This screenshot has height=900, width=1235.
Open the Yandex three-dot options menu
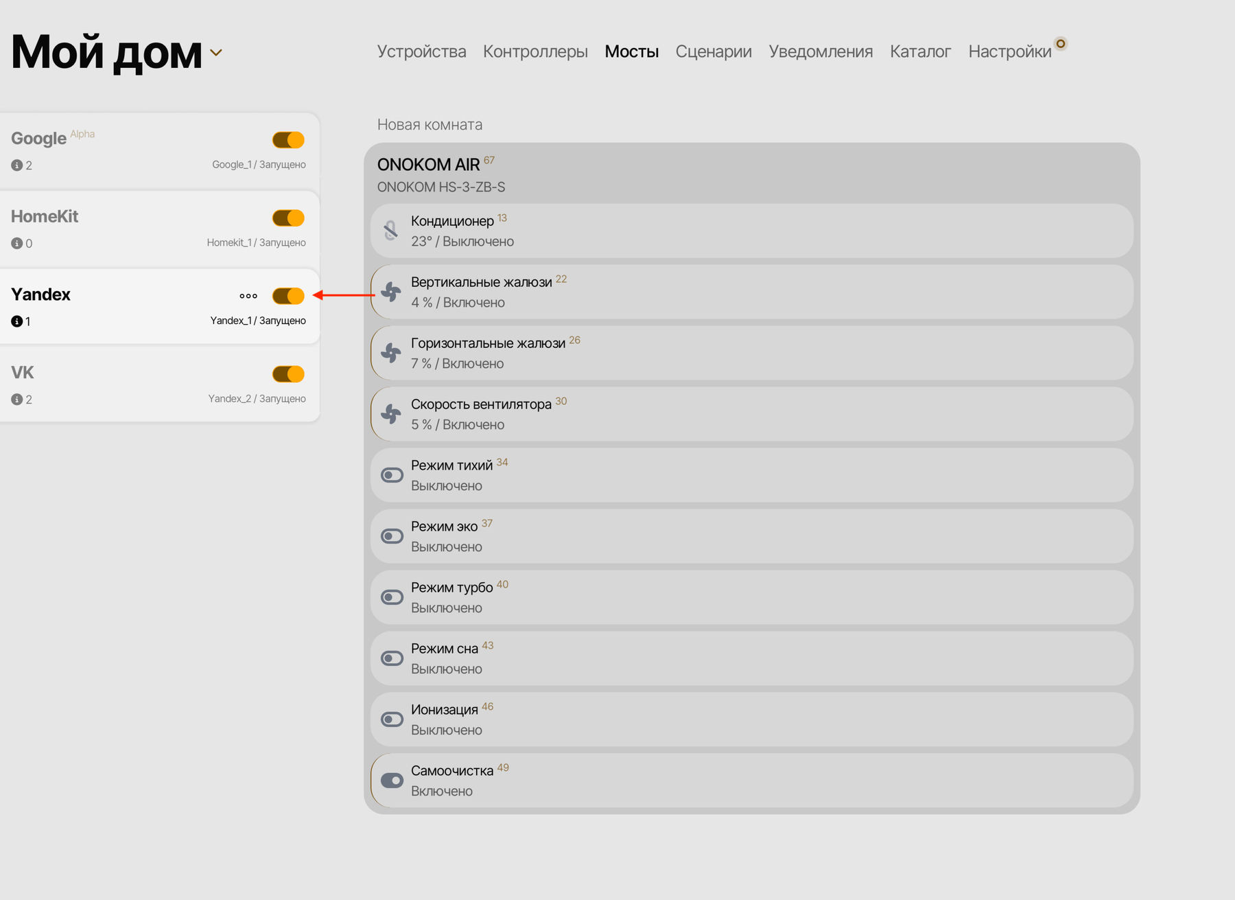(248, 297)
